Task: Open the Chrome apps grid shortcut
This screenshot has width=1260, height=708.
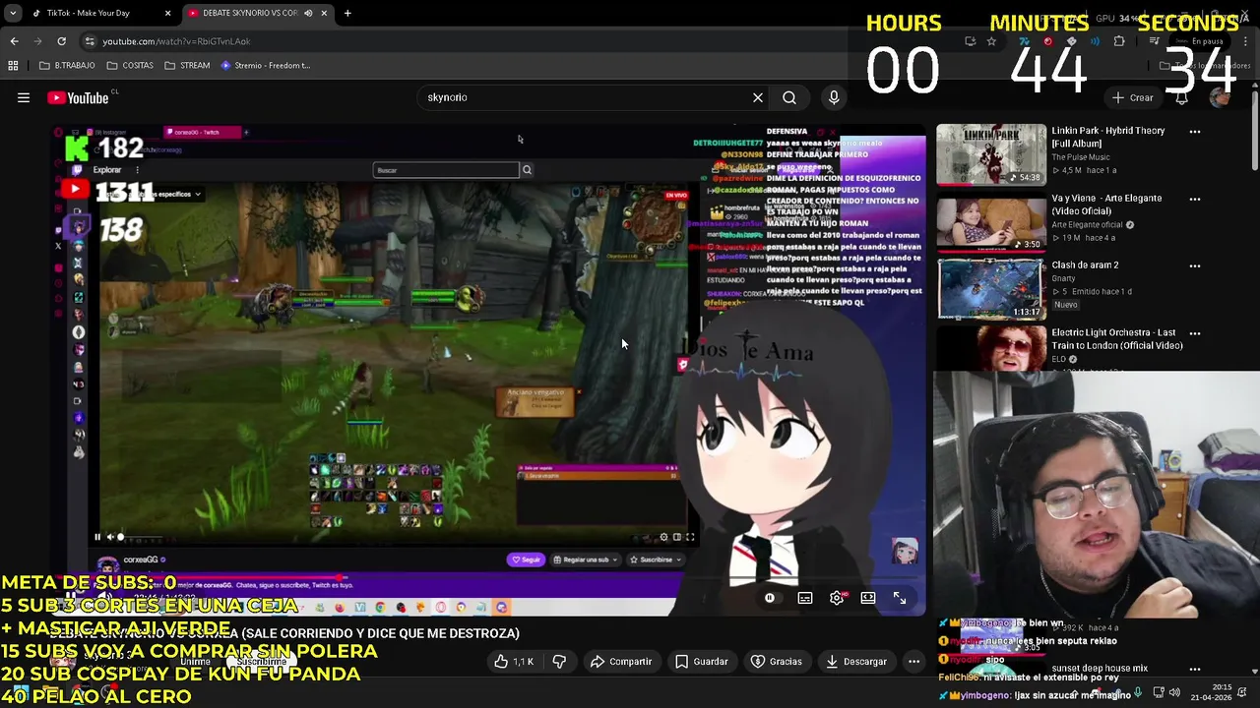Action: click(x=13, y=66)
